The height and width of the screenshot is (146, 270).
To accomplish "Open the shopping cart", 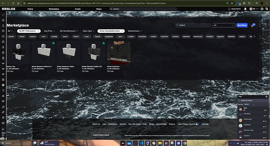I will tap(252, 26).
